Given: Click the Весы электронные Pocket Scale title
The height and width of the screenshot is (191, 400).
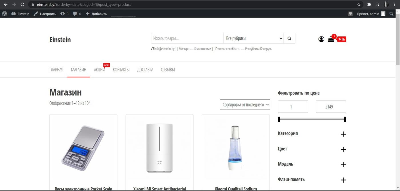Looking at the screenshot, I should 83,189.
